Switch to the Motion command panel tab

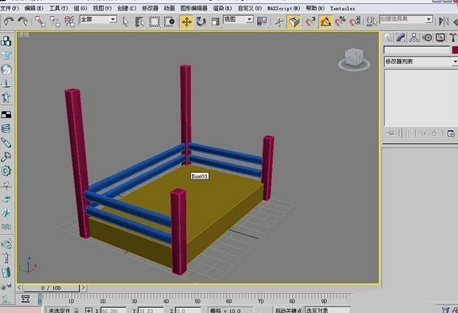coord(427,37)
